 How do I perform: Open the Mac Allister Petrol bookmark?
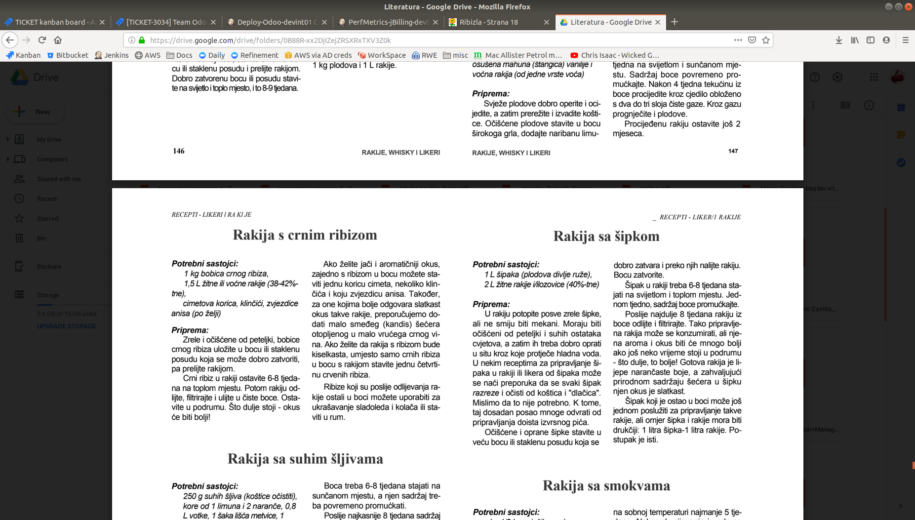[x=518, y=55]
